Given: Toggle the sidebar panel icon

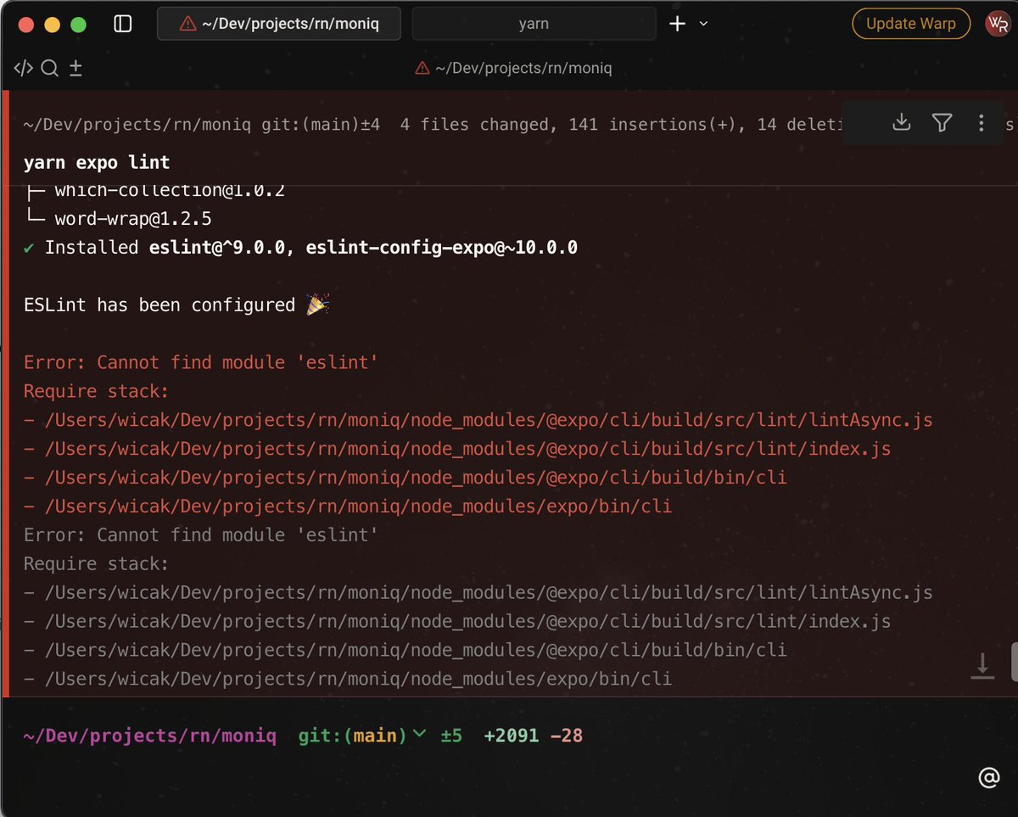Looking at the screenshot, I should click(123, 24).
